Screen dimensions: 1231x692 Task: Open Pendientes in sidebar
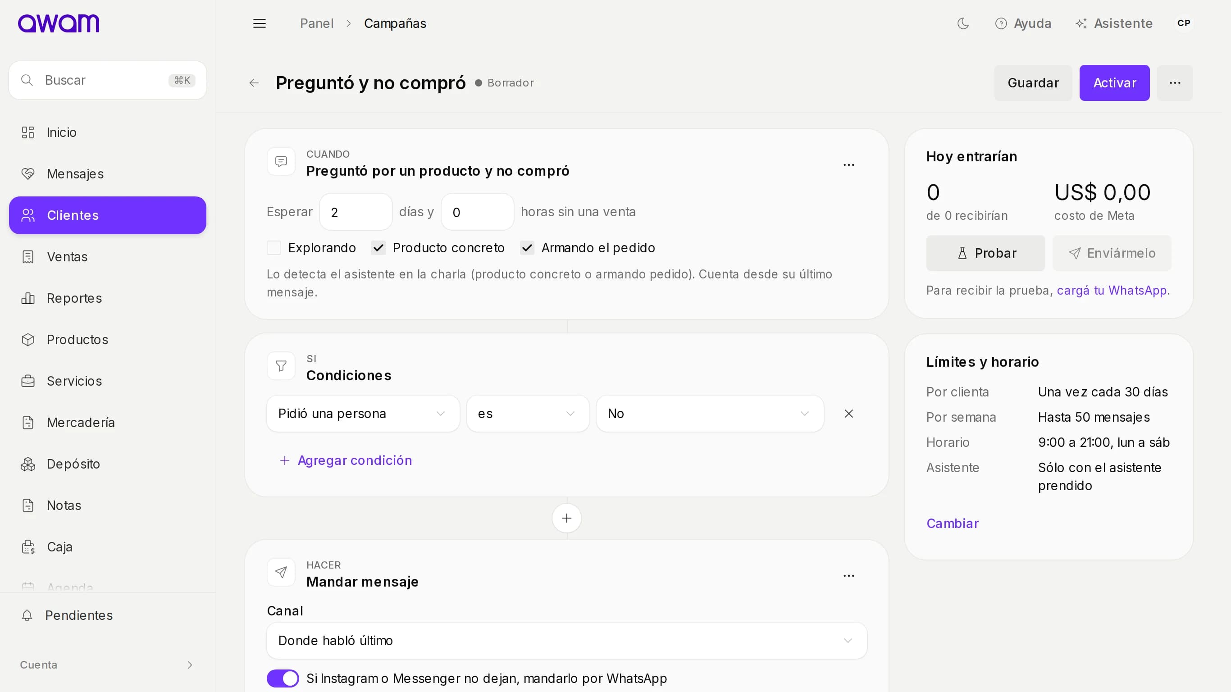108,615
